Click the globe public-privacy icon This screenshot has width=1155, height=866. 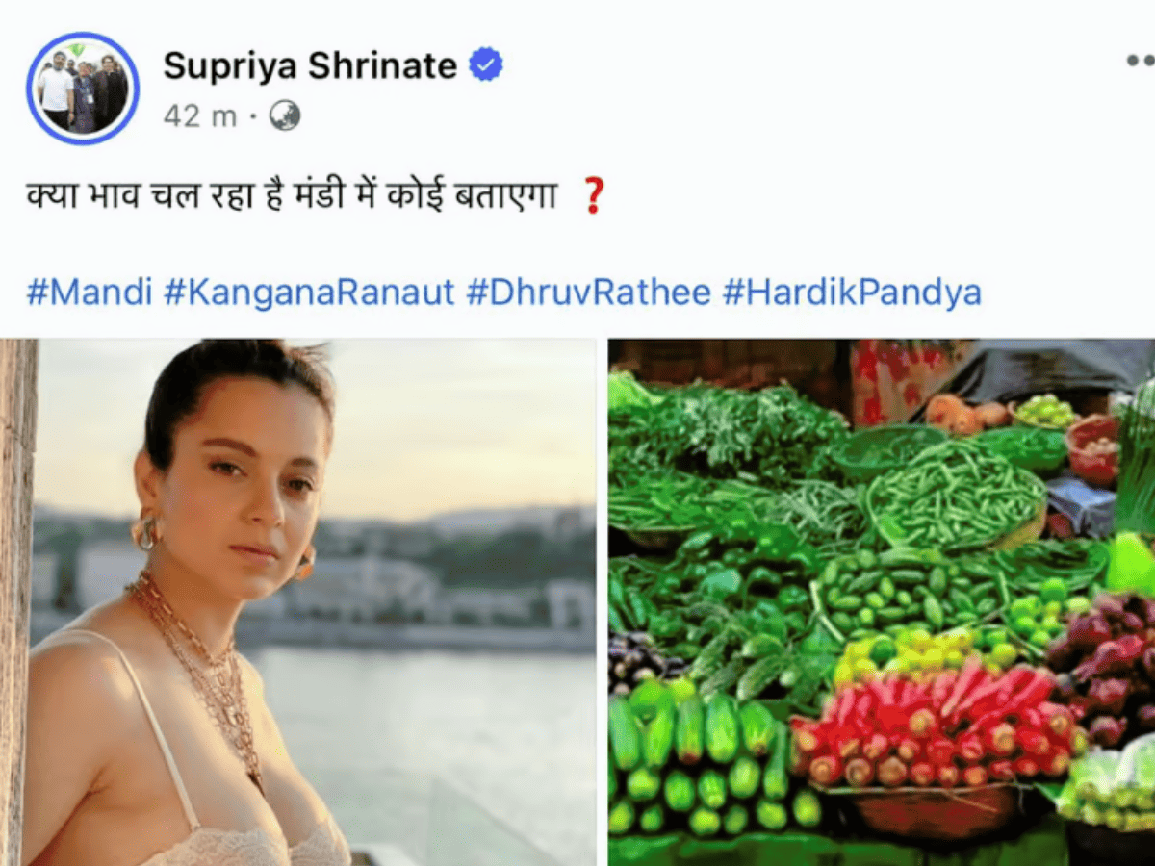click(285, 116)
